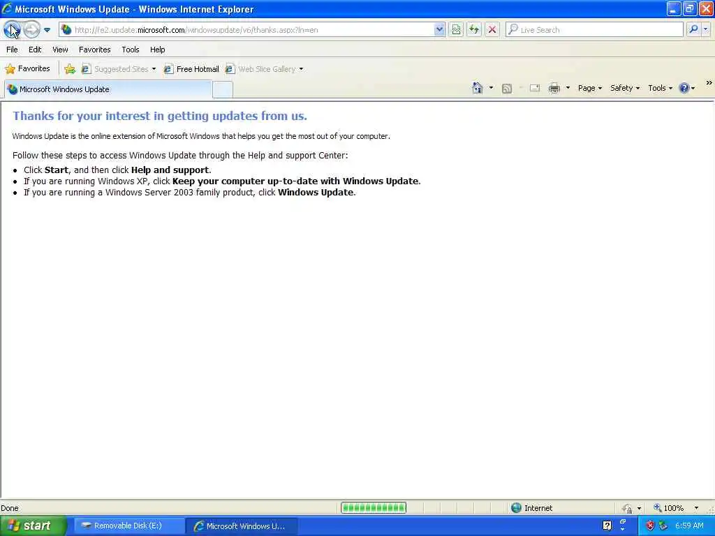715x536 pixels.
Task: Run search with the magnifier button
Action: click(x=693, y=29)
